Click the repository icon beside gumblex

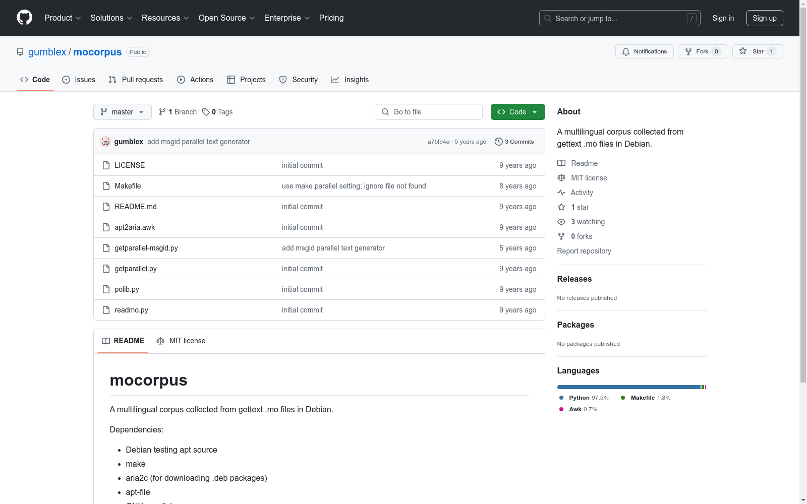[20, 52]
